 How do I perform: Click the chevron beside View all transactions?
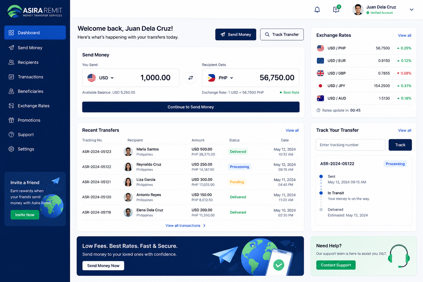pyautogui.click(x=204, y=226)
